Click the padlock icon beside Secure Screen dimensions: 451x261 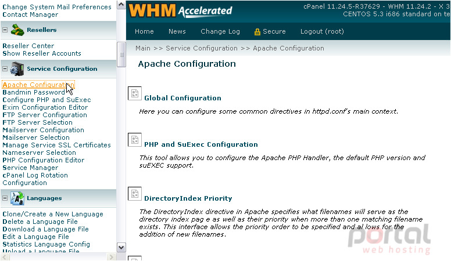tap(257, 32)
